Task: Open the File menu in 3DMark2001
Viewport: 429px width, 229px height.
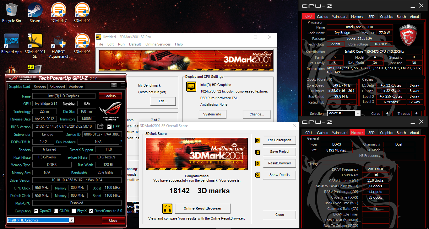Action: coord(100,44)
